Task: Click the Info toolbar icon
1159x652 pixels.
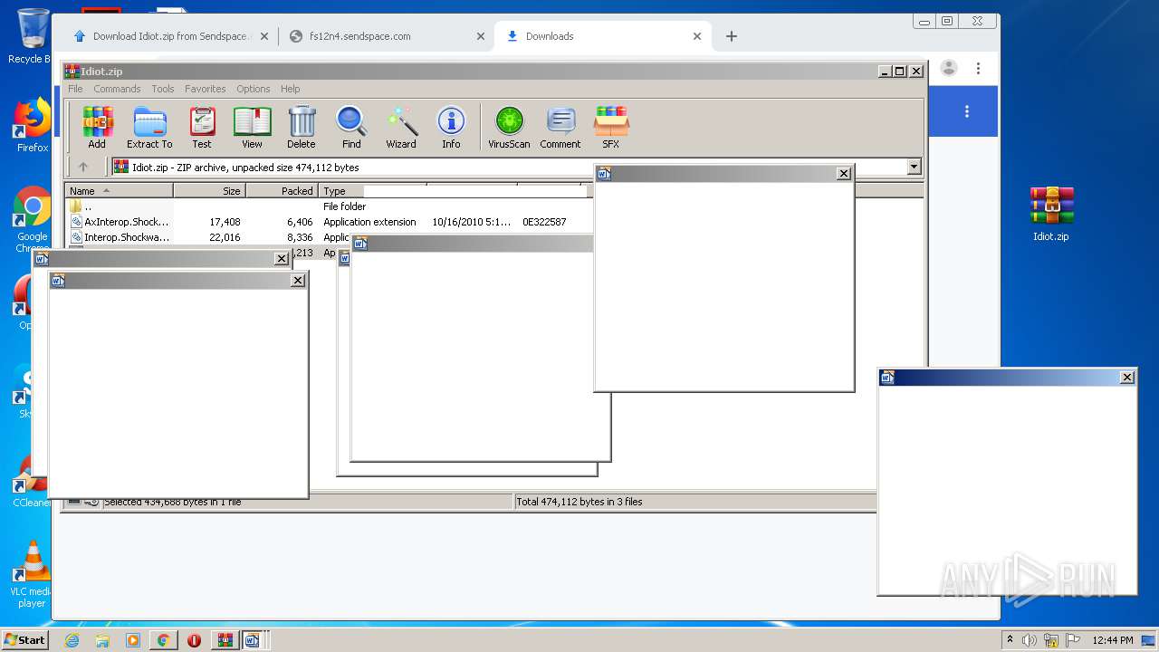Action: tap(451, 127)
